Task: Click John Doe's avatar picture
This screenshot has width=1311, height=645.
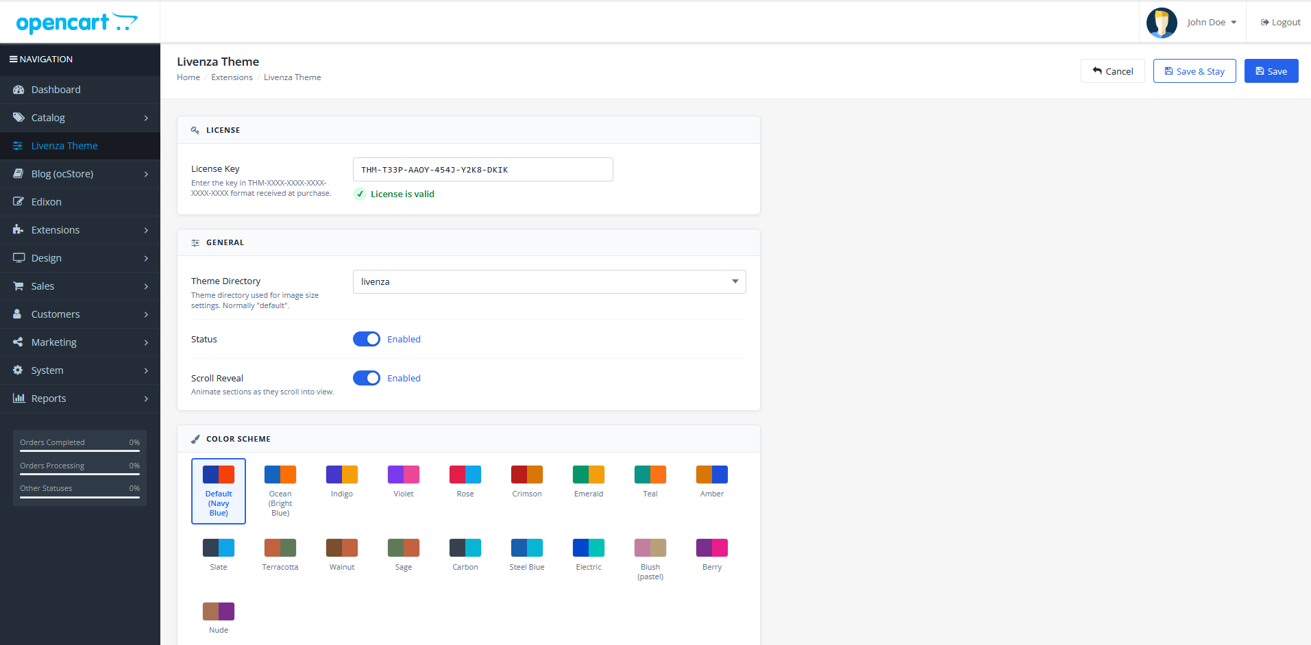Action: pyautogui.click(x=1162, y=23)
